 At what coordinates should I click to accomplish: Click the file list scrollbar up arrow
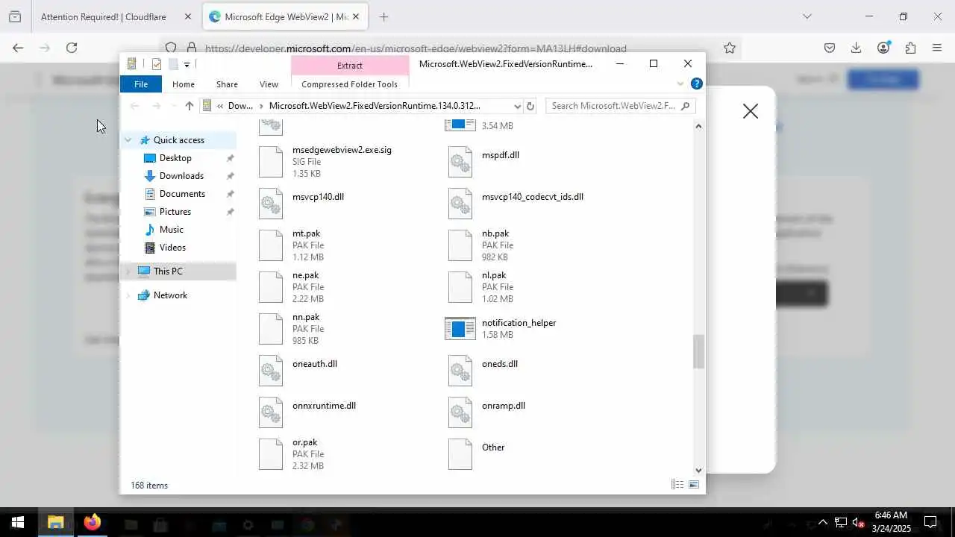pyautogui.click(x=698, y=126)
